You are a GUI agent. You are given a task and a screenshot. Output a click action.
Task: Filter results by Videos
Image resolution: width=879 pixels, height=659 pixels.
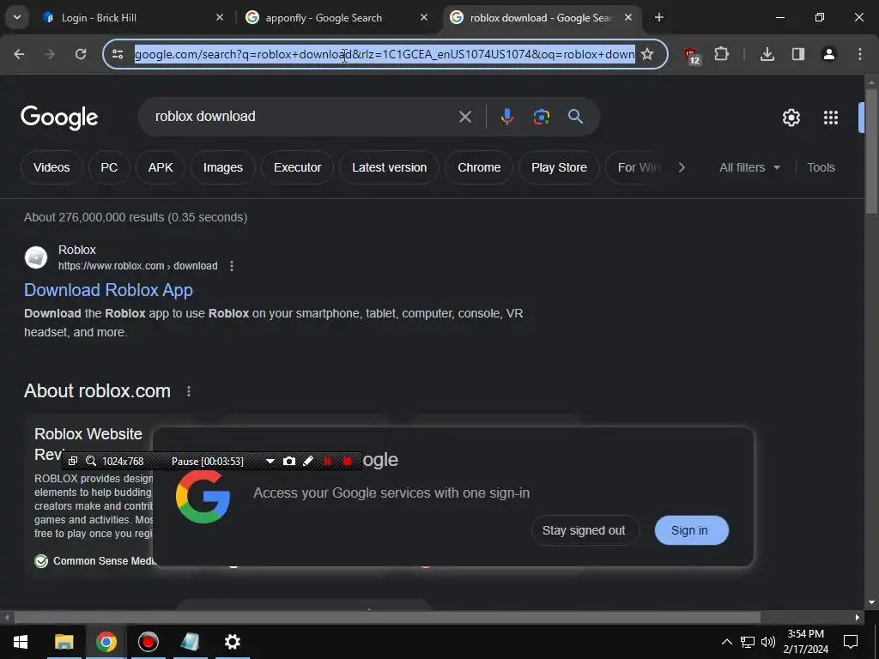[x=52, y=167]
